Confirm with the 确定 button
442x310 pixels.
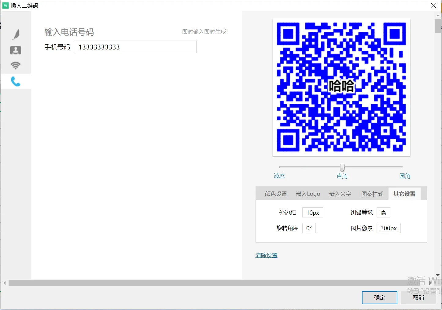pyautogui.click(x=380, y=297)
